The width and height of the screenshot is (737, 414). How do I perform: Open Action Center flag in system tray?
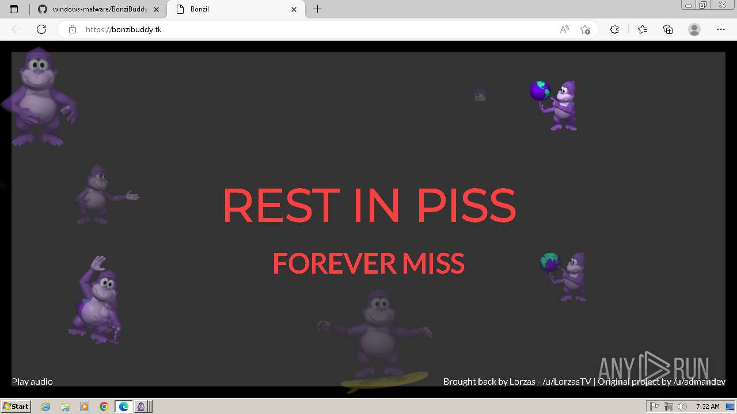pyautogui.click(x=655, y=407)
